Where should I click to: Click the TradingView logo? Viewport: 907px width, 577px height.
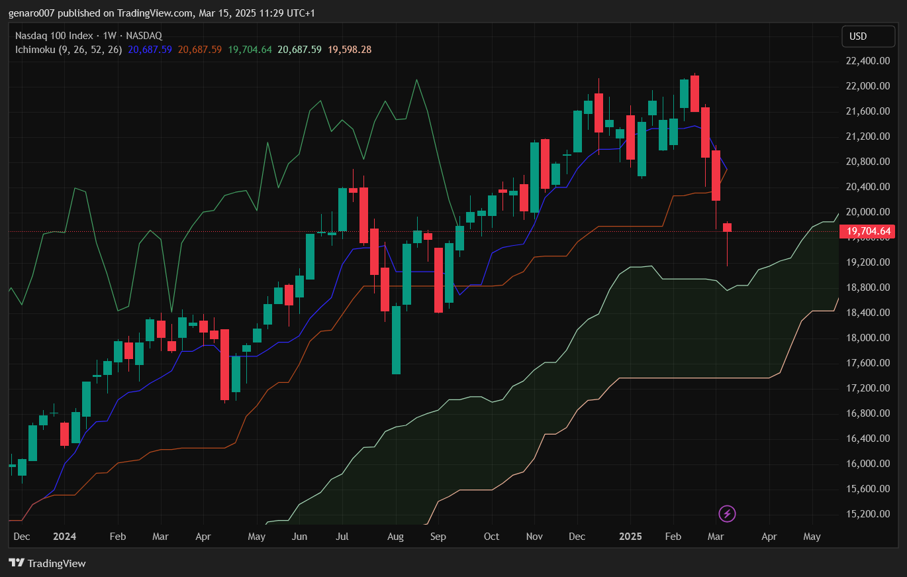pos(47,563)
